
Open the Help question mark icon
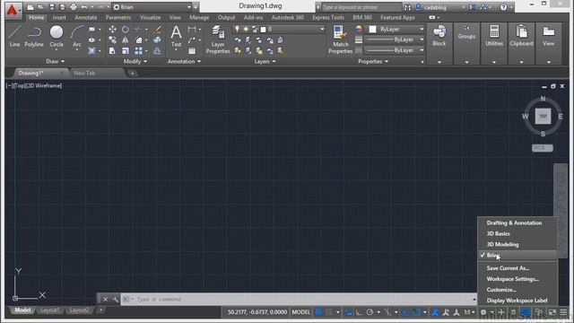(504, 7)
